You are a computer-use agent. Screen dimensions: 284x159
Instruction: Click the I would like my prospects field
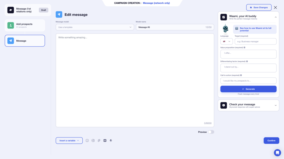click(248, 81)
